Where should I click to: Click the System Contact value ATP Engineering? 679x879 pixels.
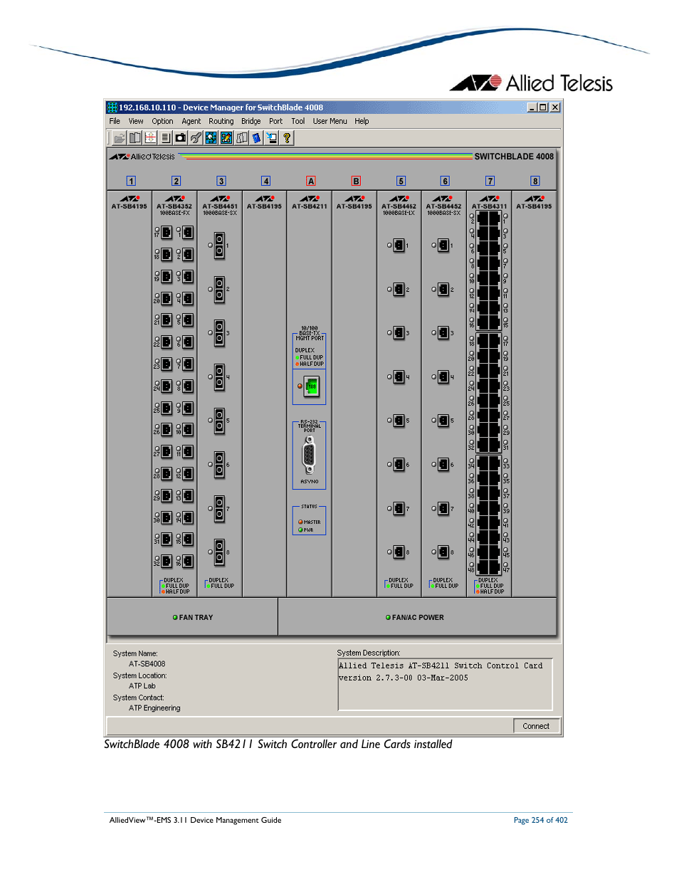(154, 708)
